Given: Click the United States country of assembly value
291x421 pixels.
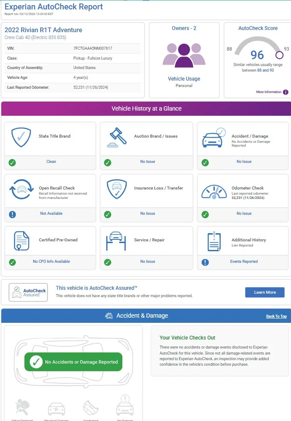Looking at the screenshot, I should pos(84,68).
